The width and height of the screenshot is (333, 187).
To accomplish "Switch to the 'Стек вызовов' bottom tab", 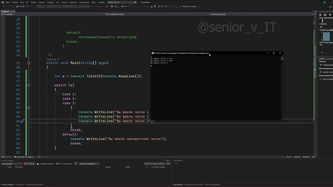I will (x=178, y=185).
